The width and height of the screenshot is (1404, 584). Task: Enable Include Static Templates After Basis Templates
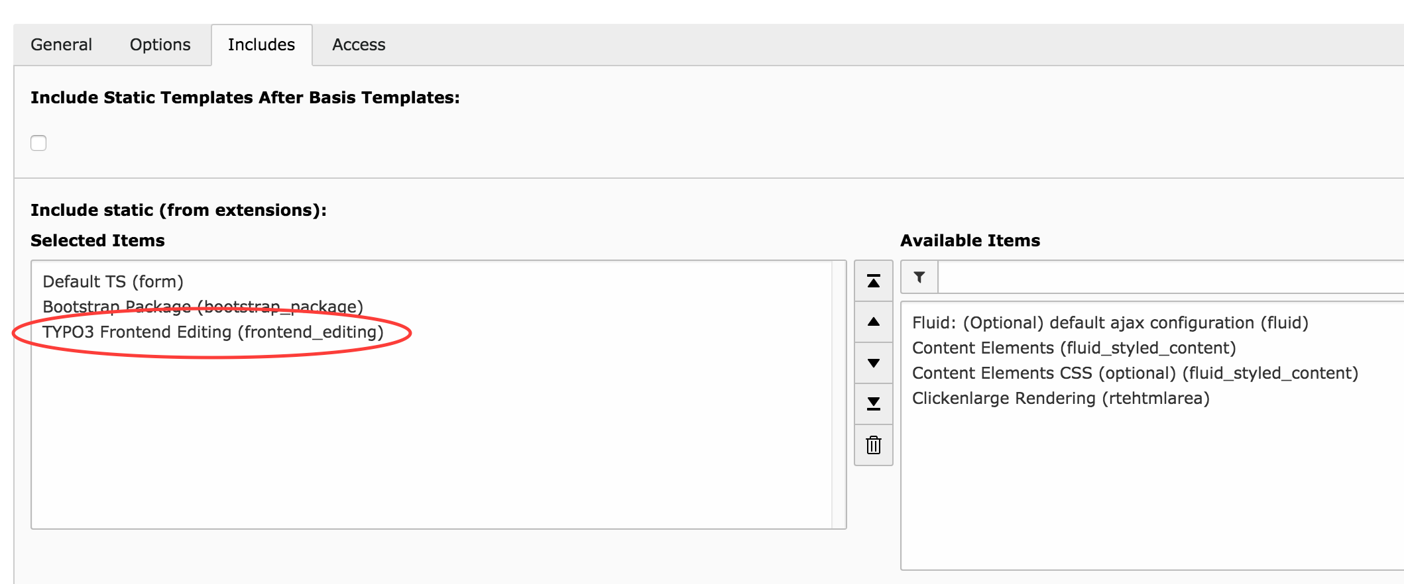point(38,143)
